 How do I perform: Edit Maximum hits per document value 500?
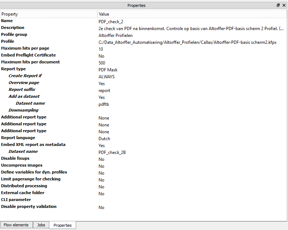(102, 63)
